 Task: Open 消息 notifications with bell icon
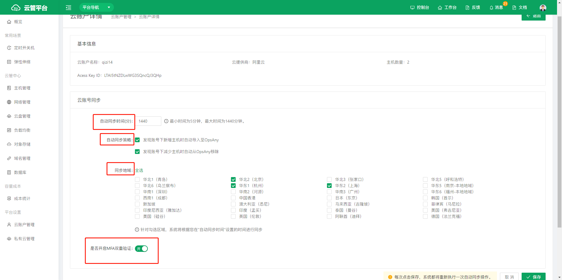496,7
